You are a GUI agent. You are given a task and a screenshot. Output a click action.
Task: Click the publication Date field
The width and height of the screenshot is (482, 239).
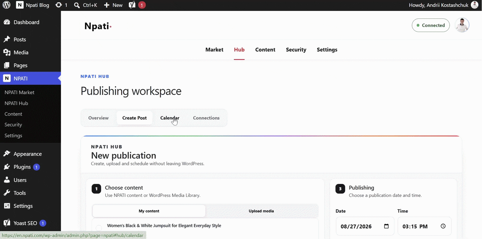click(x=365, y=226)
